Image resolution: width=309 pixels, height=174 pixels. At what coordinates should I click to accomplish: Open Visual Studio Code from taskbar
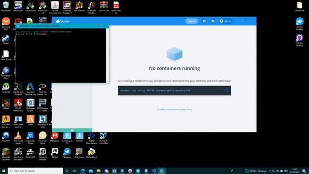(x=154, y=171)
